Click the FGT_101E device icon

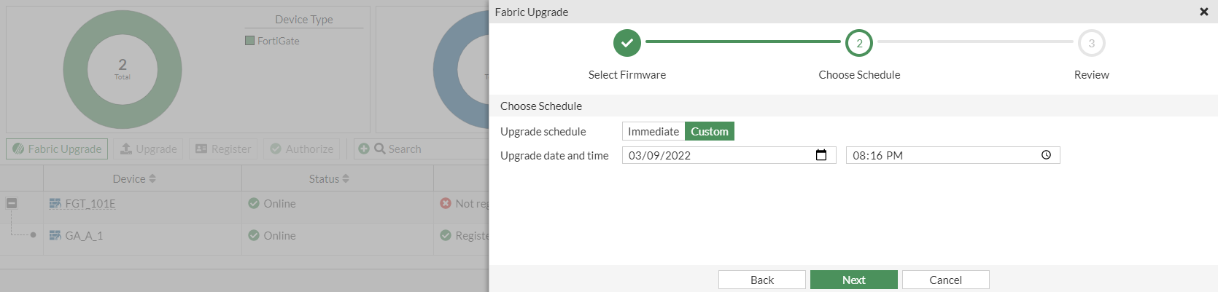point(55,204)
